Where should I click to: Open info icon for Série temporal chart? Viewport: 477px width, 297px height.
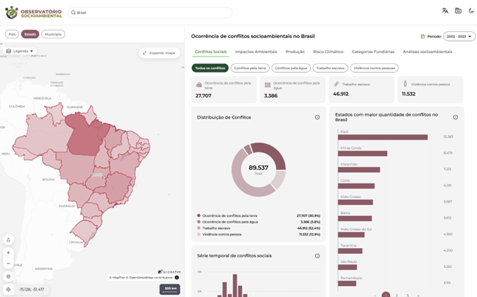(318, 256)
